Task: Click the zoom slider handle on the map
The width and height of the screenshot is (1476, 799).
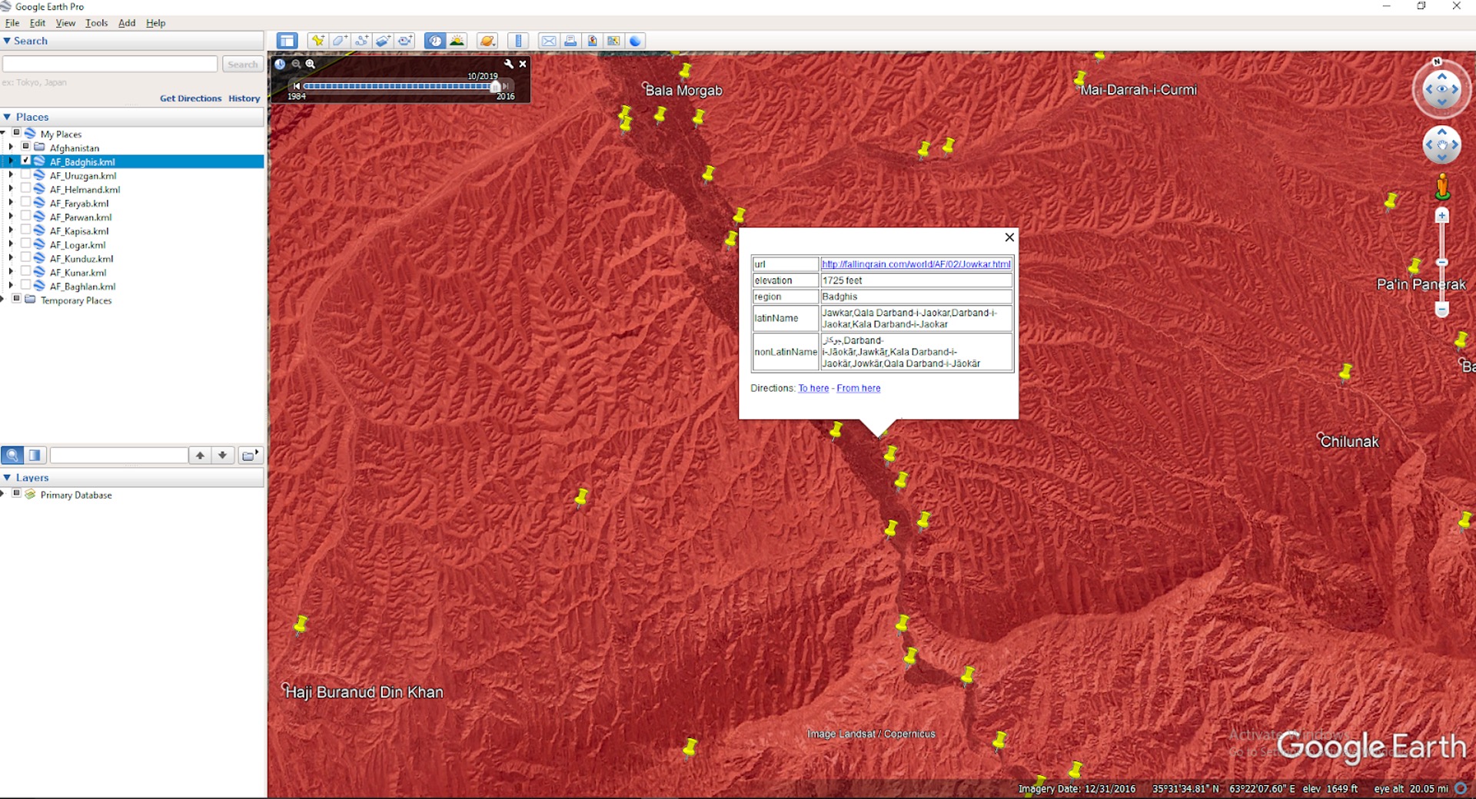Action: (x=1442, y=263)
